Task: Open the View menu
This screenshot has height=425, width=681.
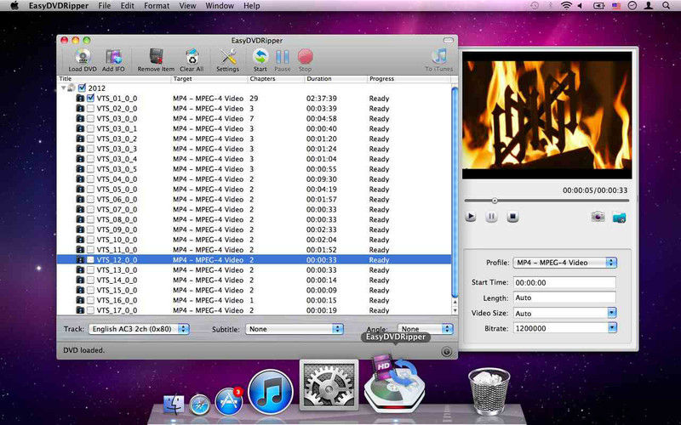Action: click(x=187, y=6)
